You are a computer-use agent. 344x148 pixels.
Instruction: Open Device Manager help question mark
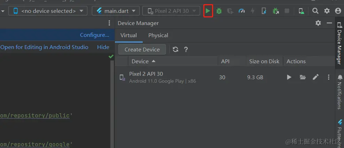coord(186,49)
